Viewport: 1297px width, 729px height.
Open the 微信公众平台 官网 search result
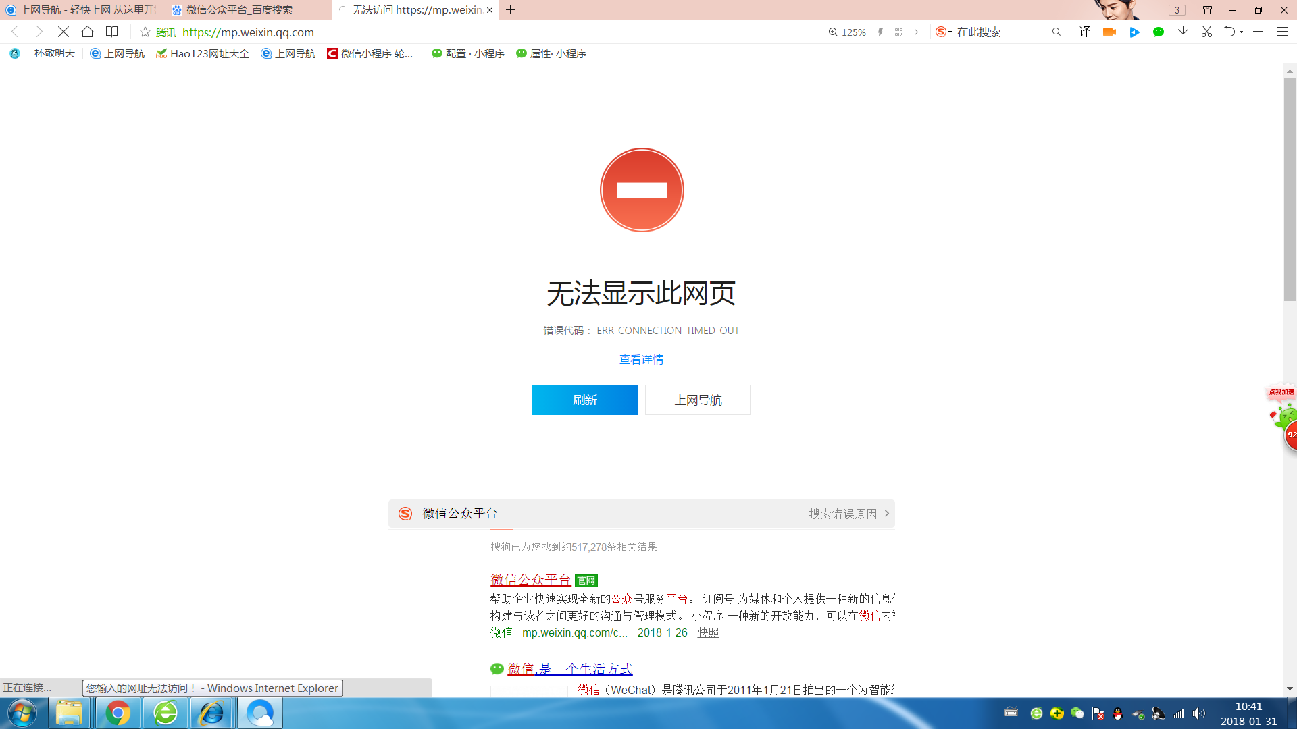(530, 580)
